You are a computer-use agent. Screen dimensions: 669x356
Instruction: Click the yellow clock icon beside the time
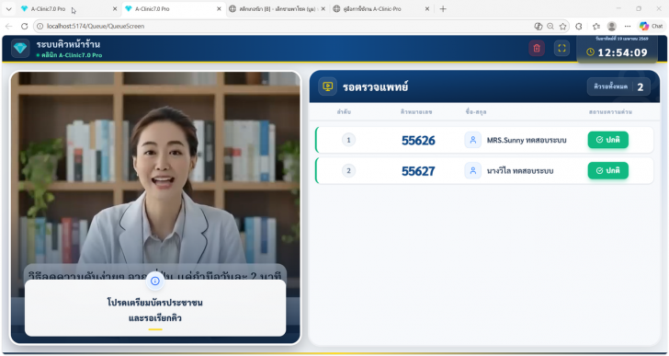pos(591,52)
